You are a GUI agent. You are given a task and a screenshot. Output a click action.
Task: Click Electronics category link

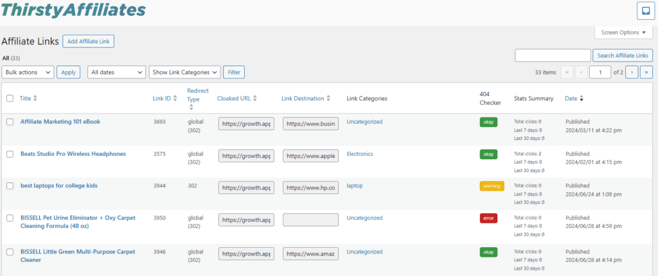point(360,153)
